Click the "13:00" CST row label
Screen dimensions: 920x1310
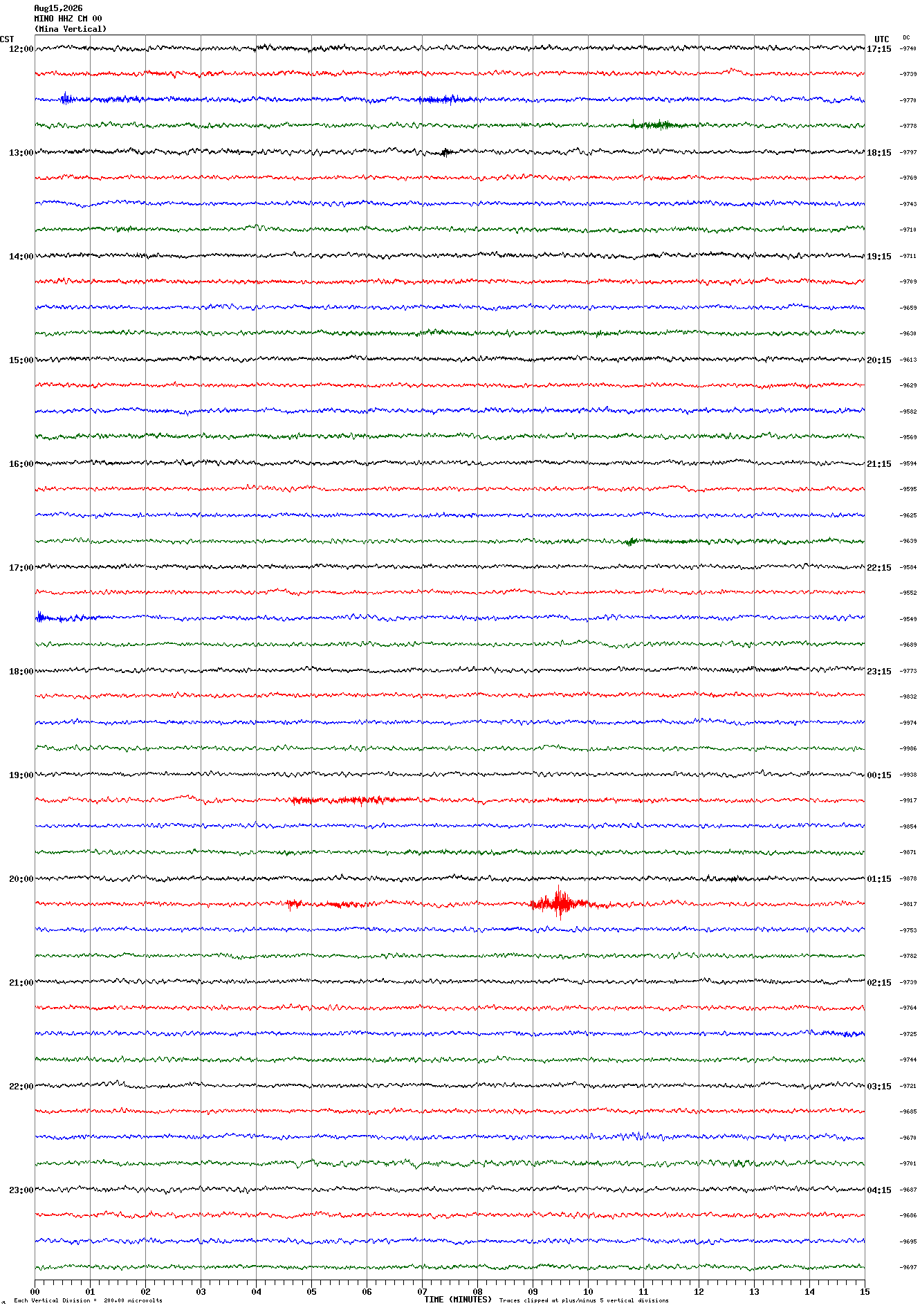21,153
